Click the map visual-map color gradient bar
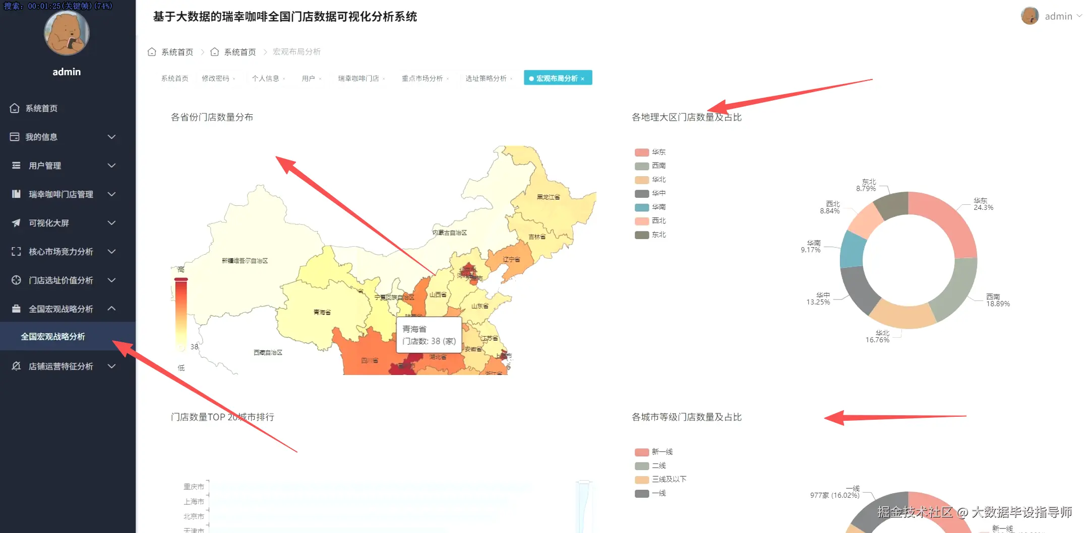This screenshot has width=1086, height=533. pos(181,314)
